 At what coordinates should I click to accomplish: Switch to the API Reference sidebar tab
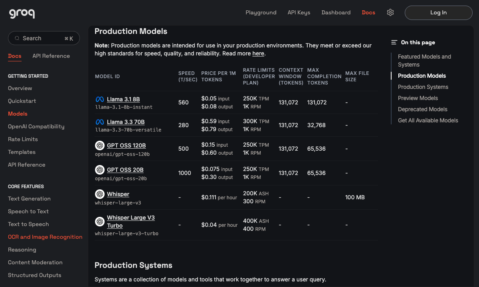click(x=51, y=56)
